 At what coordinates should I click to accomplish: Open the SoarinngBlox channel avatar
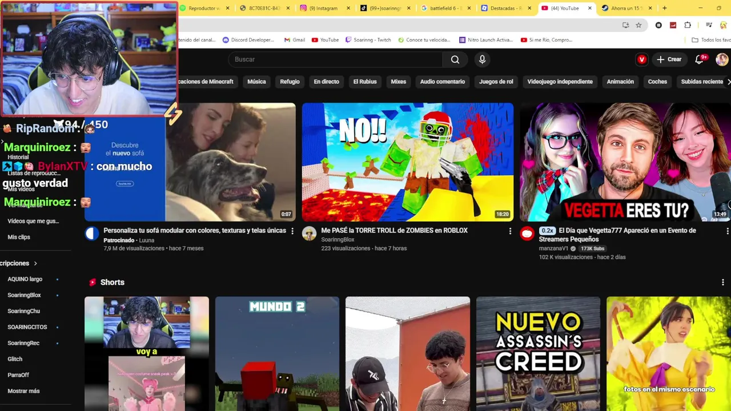[309, 233]
